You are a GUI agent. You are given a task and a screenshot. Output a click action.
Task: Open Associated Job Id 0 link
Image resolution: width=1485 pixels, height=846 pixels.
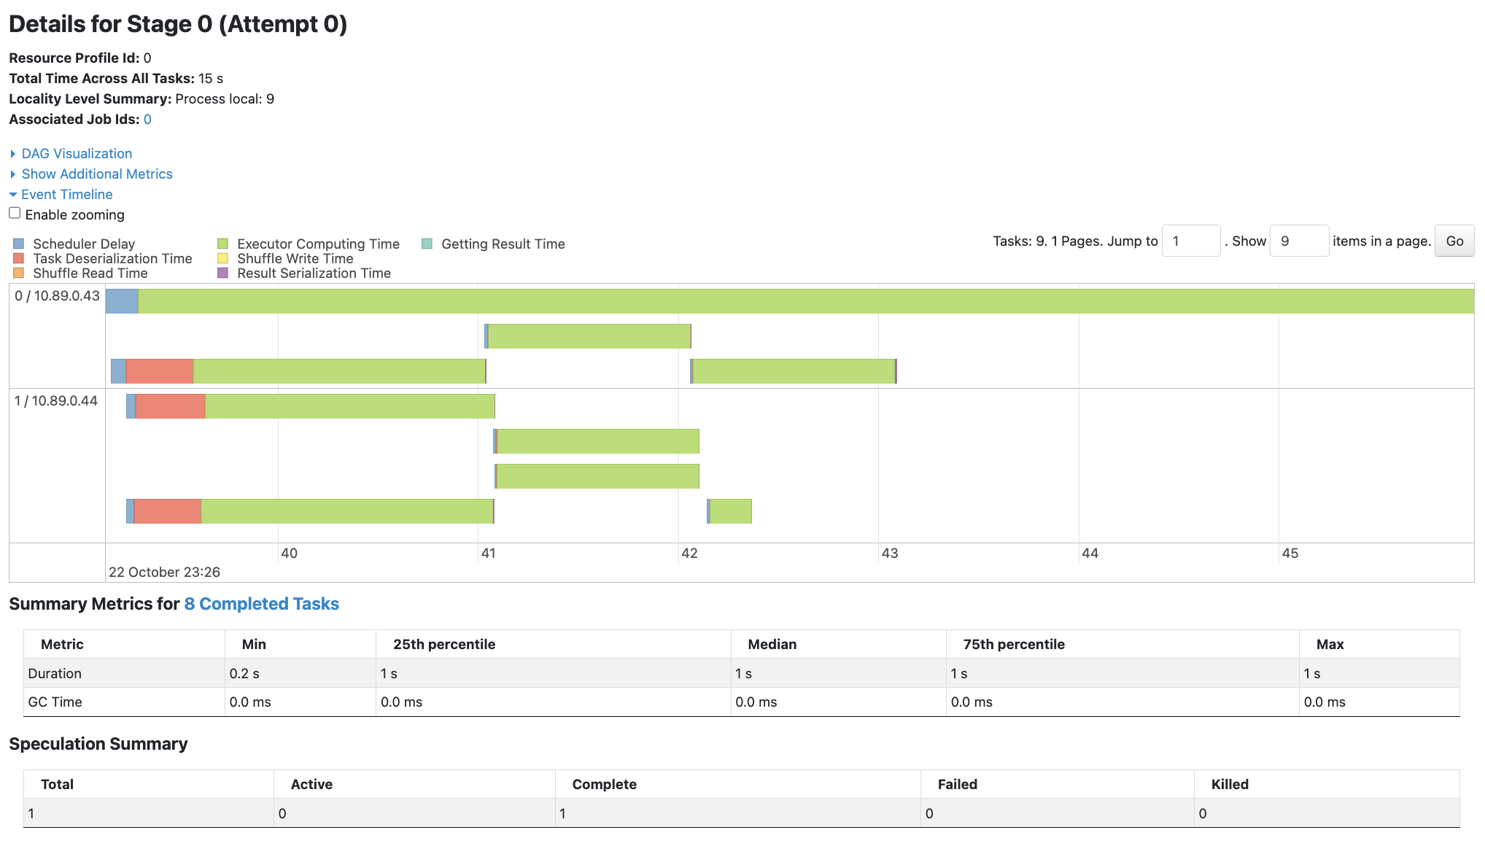(x=147, y=120)
